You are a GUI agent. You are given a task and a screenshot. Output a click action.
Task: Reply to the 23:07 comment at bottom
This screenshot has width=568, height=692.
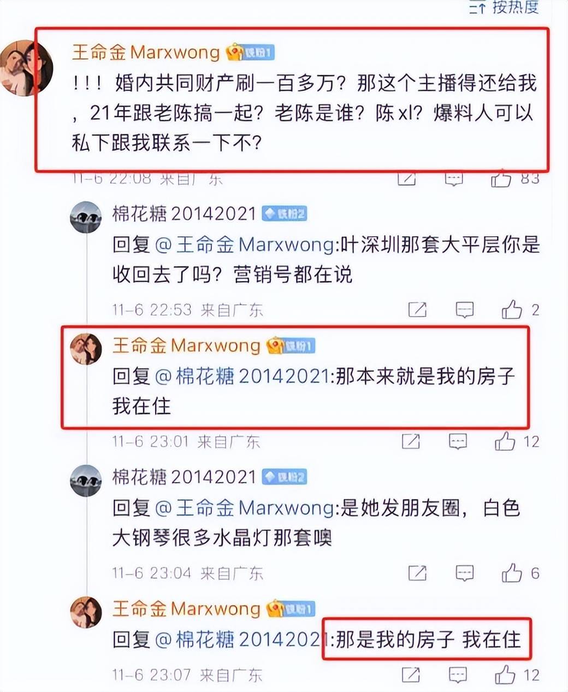click(x=458, y=675)
